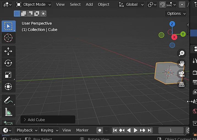The image size is (197, 140).
Task: Toggle auto keying record button
Action: [100, 130]
